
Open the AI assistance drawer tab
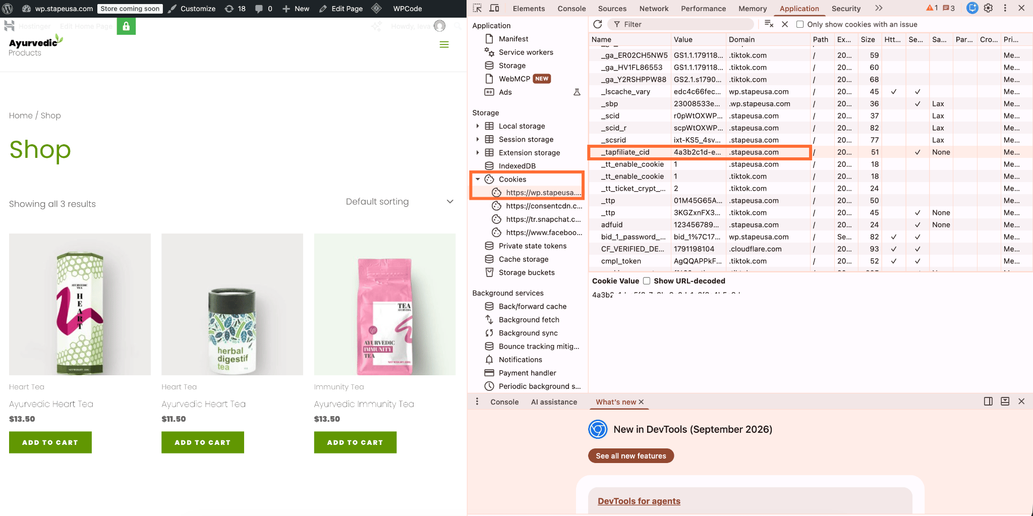coord(554,402)
